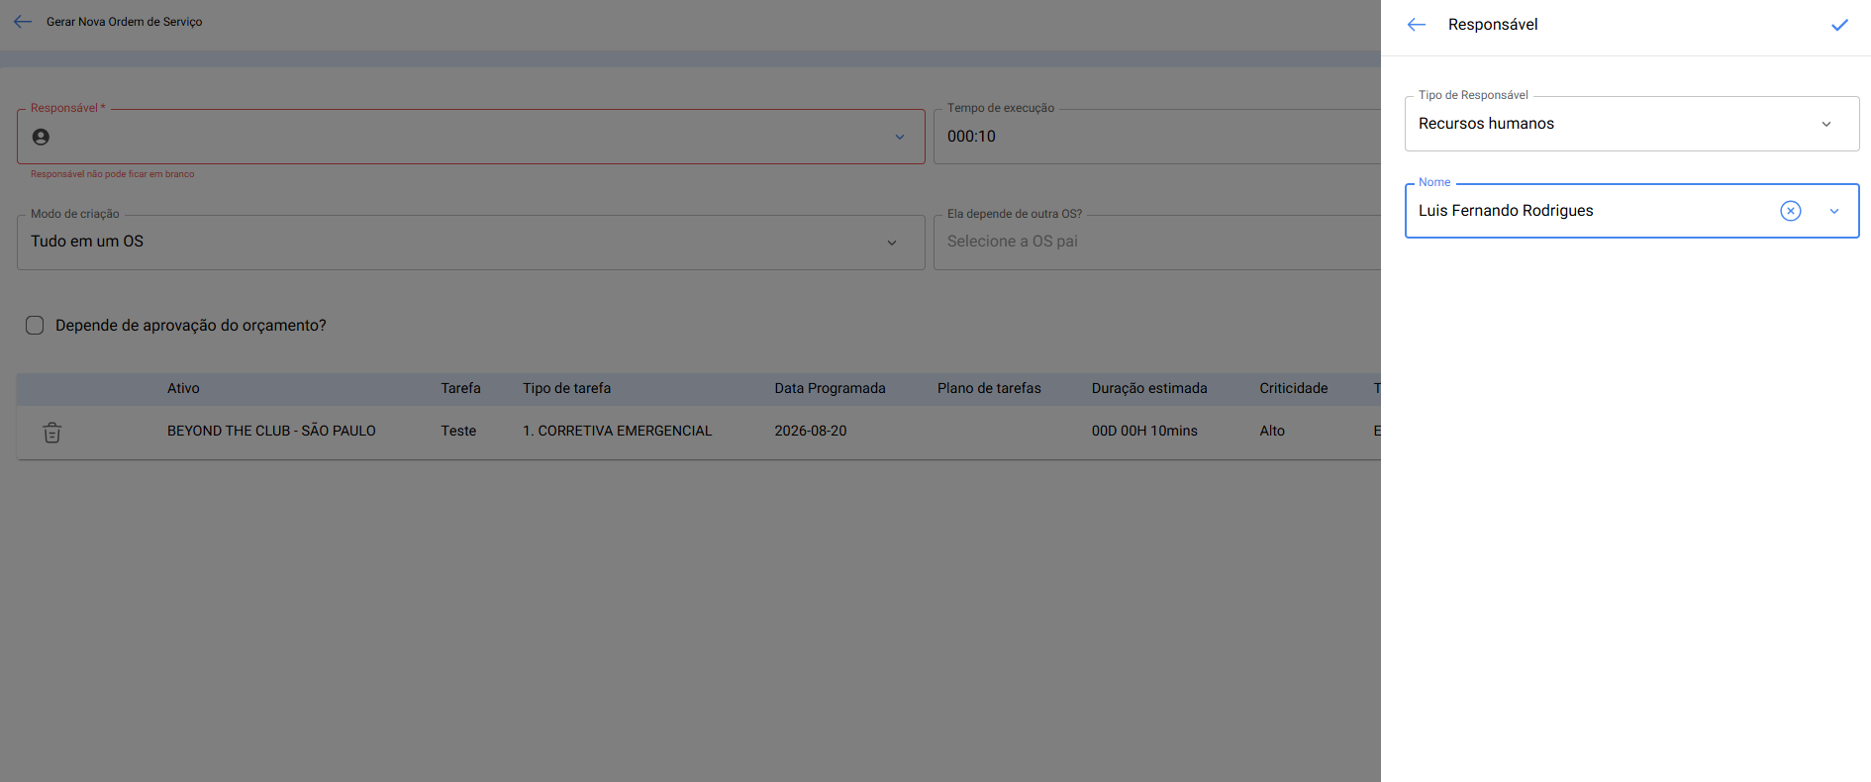
Task: Go back from Gerar Nova Ordem de Serviço
Action: coord(23,21)
